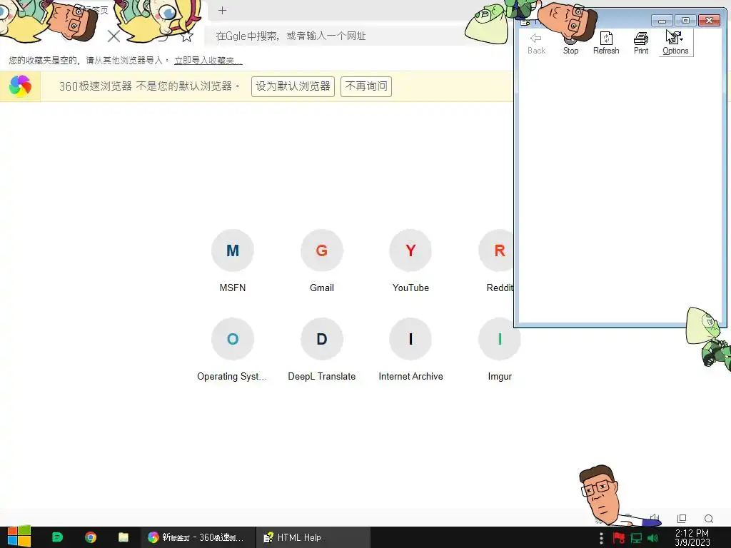The height and width of the screenshot is (548, 731).
Task: Click Refresh in HTML Help toolbar
Action: click(606, 44)
